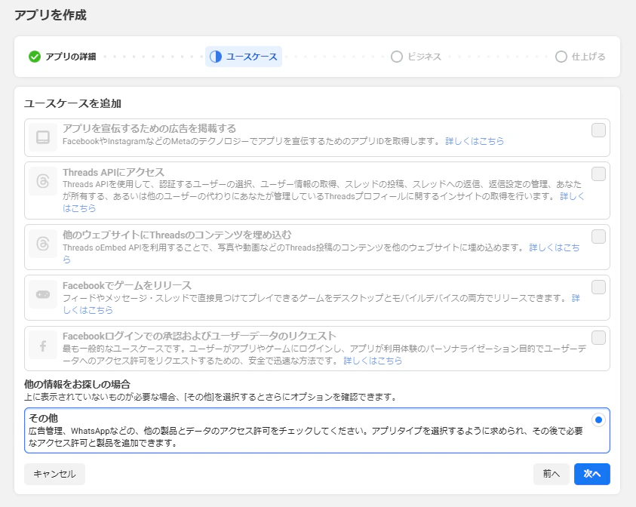Click the Threads icon for コンテンツを埋め込む option
This screenshot has width=636, height=507.
click(43, 244)
